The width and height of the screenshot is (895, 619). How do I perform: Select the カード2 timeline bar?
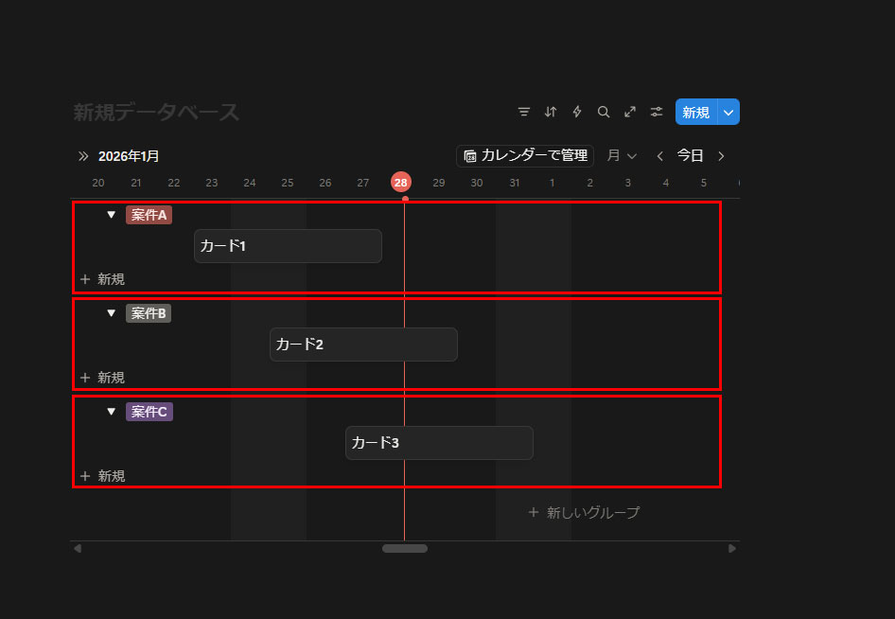[363, 345]
